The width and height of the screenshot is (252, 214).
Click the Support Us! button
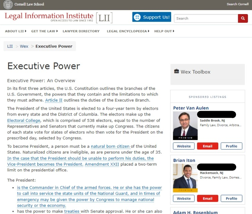(152, 17)
